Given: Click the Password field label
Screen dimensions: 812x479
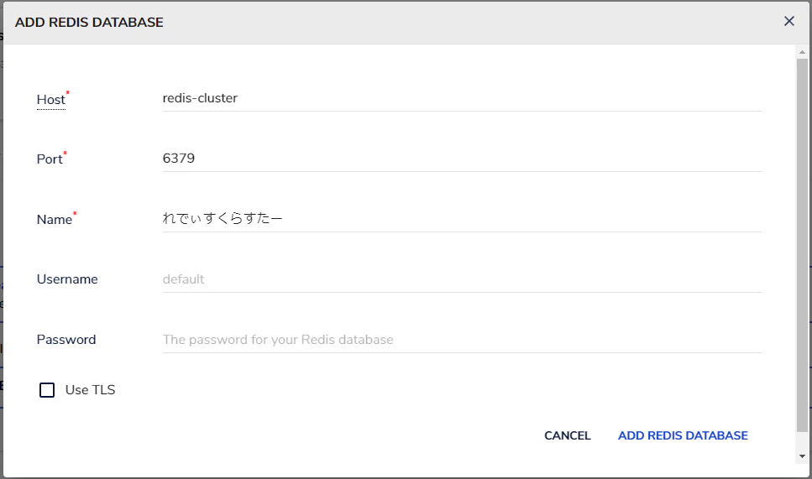Looking at the screenshot, I should coord(66,340).
